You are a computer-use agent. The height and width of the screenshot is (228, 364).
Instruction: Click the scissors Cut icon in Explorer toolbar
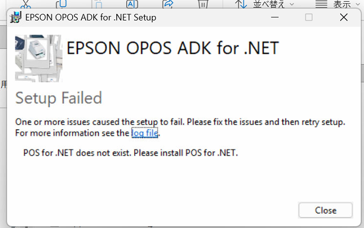pyautogui.click(x=25, y=3)
